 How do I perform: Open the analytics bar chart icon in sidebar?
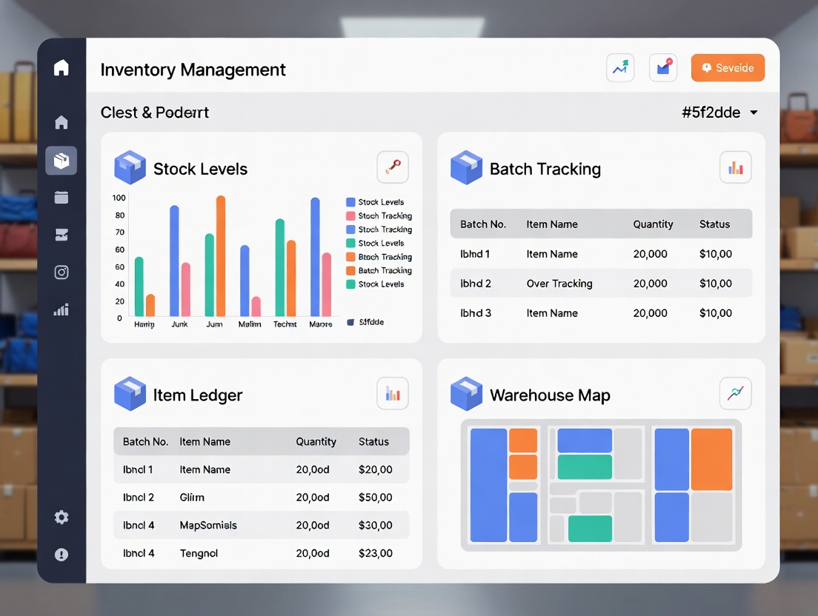pyautogui.click(x=61, y=310)
